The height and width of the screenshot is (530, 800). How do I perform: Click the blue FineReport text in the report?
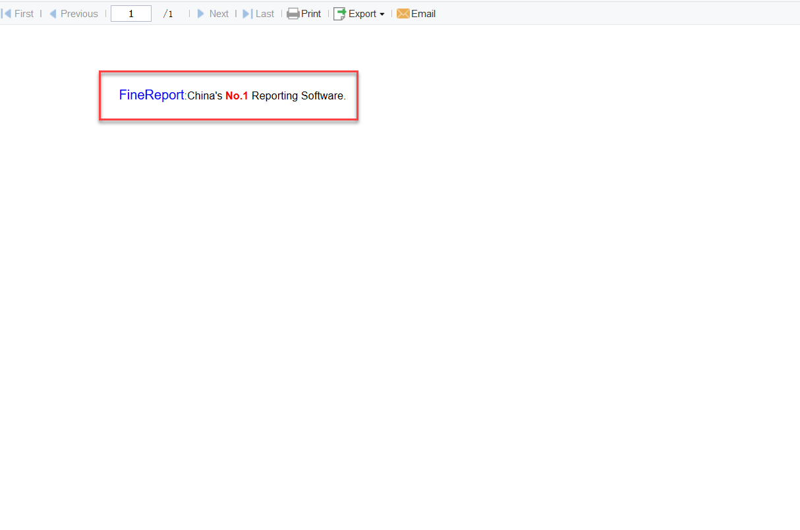click(151, 95)
